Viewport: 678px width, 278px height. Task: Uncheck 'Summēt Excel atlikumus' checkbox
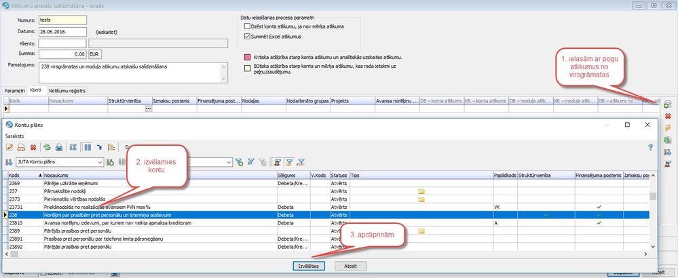tap(248, 35)
